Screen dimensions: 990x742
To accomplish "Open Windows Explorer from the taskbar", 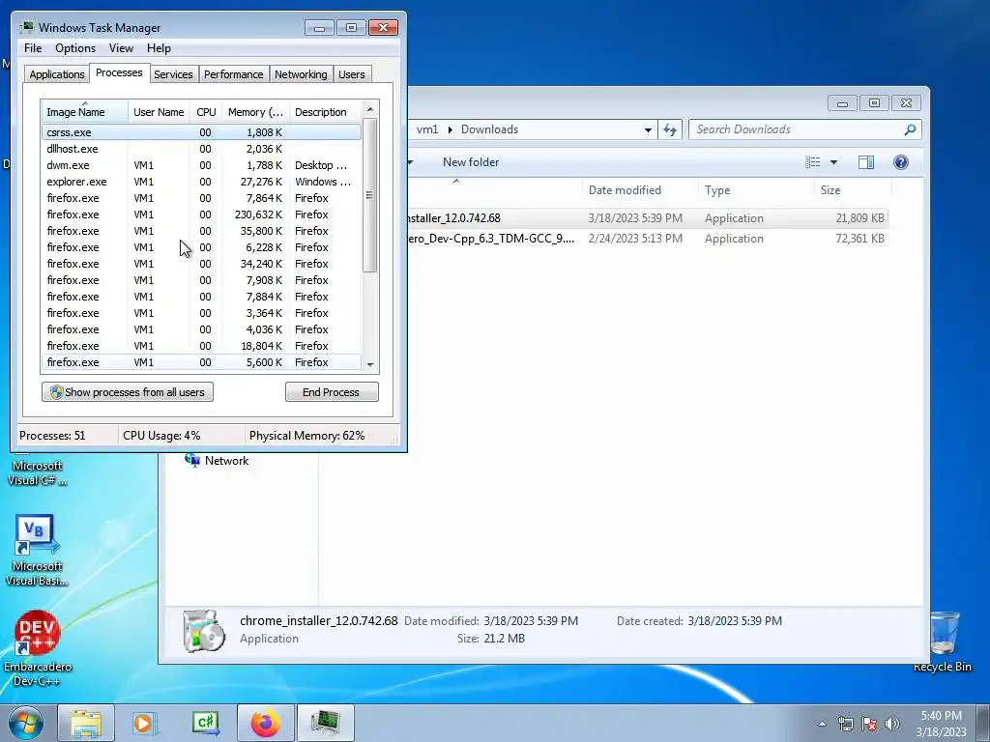I will [x=86, y=723].
